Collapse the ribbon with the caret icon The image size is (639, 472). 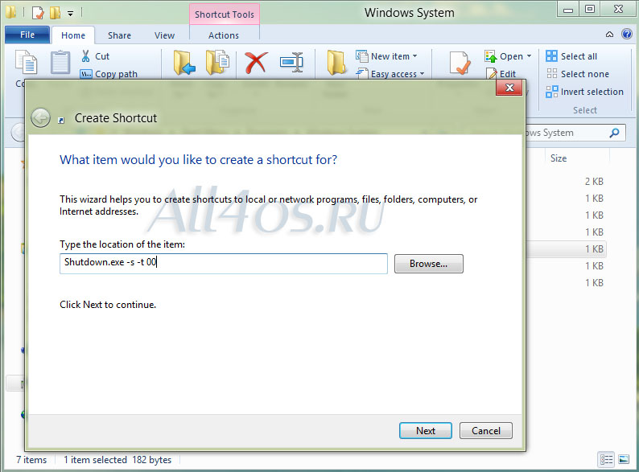pyautogui.click(x=609, y=35)
